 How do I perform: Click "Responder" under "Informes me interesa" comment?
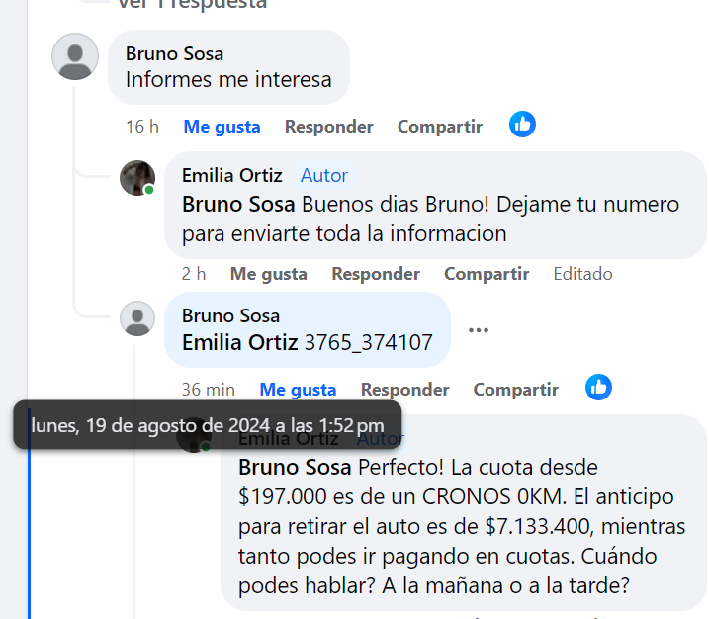pos(328,127)
